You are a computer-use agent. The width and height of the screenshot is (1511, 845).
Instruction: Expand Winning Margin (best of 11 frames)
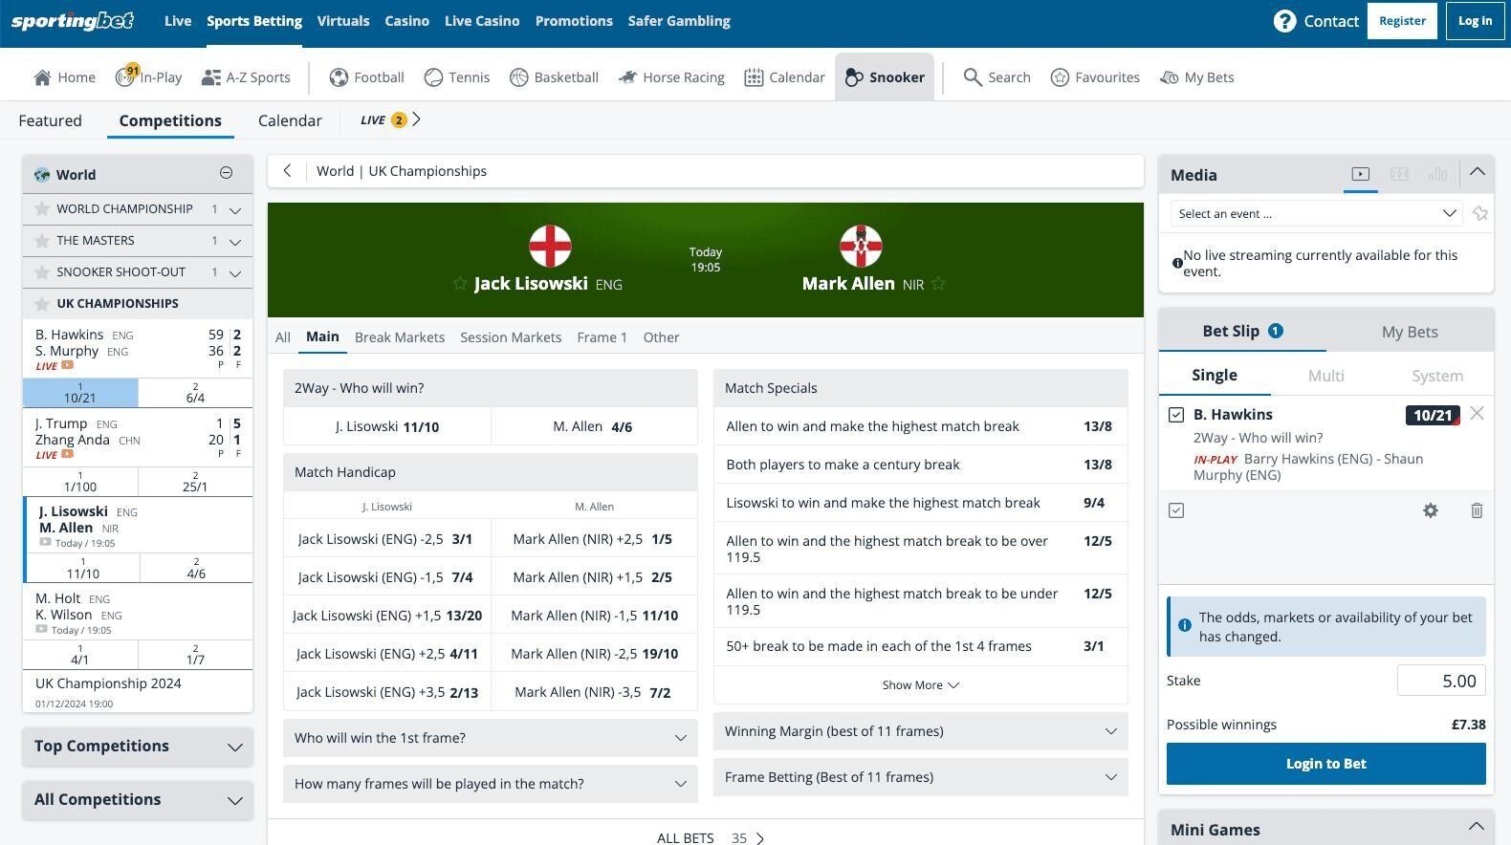pos(921,731)
